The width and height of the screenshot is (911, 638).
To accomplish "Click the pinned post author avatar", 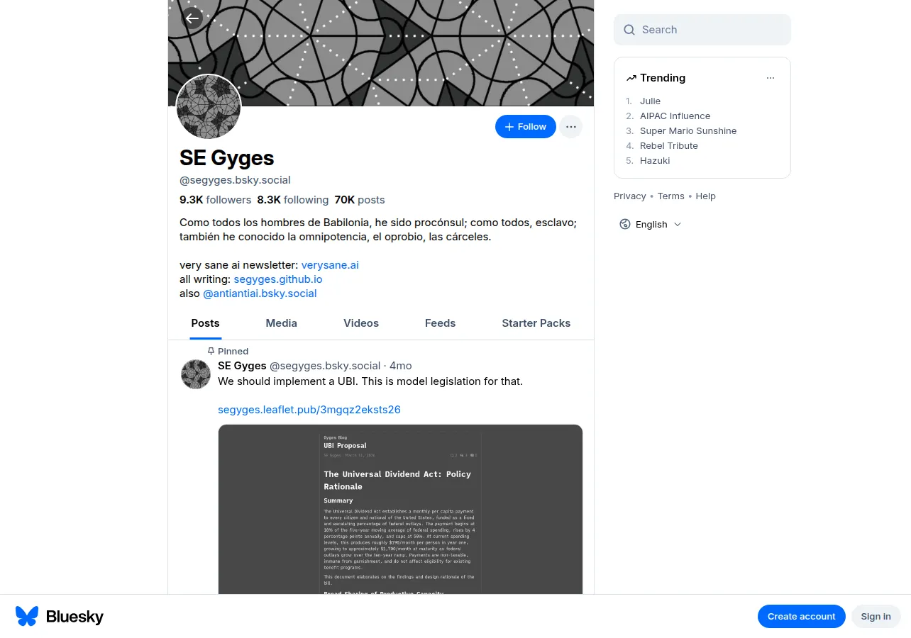I will (x=196, y=374).
